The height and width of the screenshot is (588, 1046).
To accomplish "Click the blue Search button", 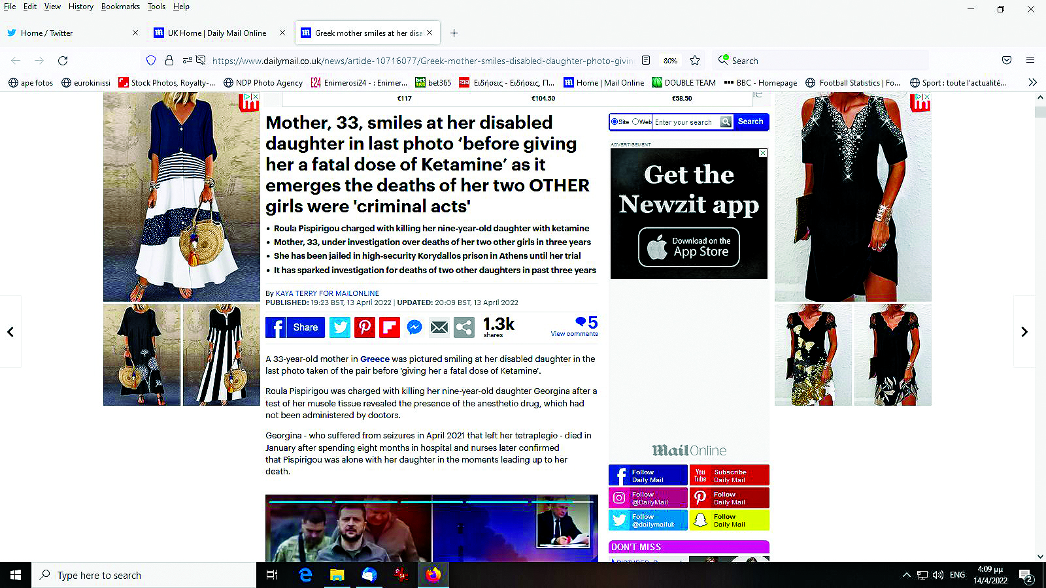I will click(x=751, y=122).
